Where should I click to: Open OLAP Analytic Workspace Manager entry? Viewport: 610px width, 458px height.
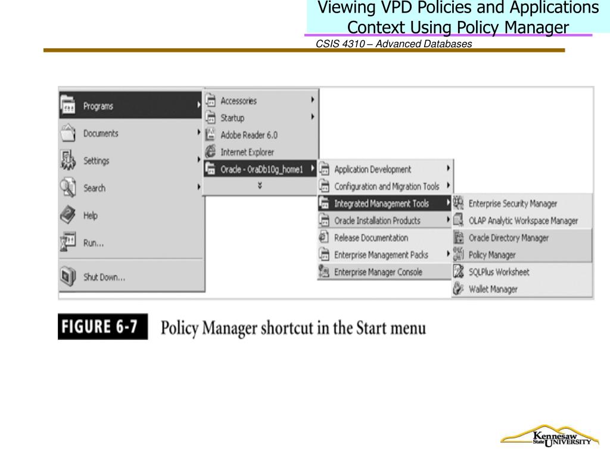(522, 221)
